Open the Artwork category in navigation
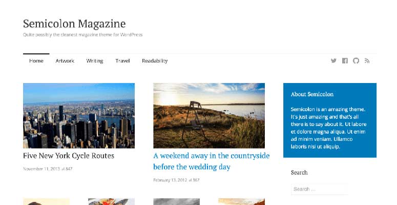 (65, 60)
